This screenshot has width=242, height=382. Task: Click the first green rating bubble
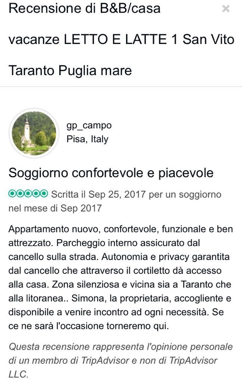click(12, 194)
